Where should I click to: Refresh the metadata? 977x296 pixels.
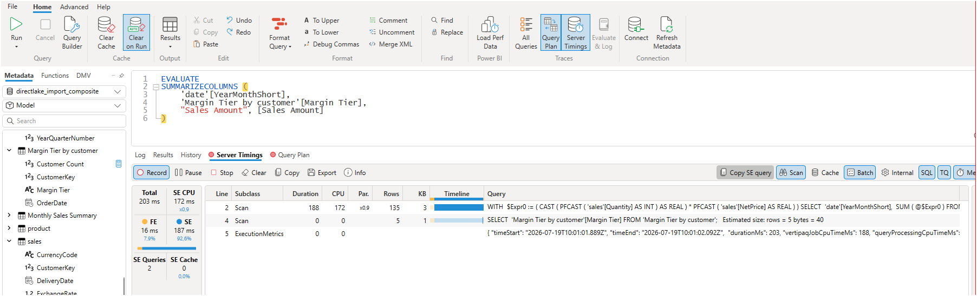[667, 32]
